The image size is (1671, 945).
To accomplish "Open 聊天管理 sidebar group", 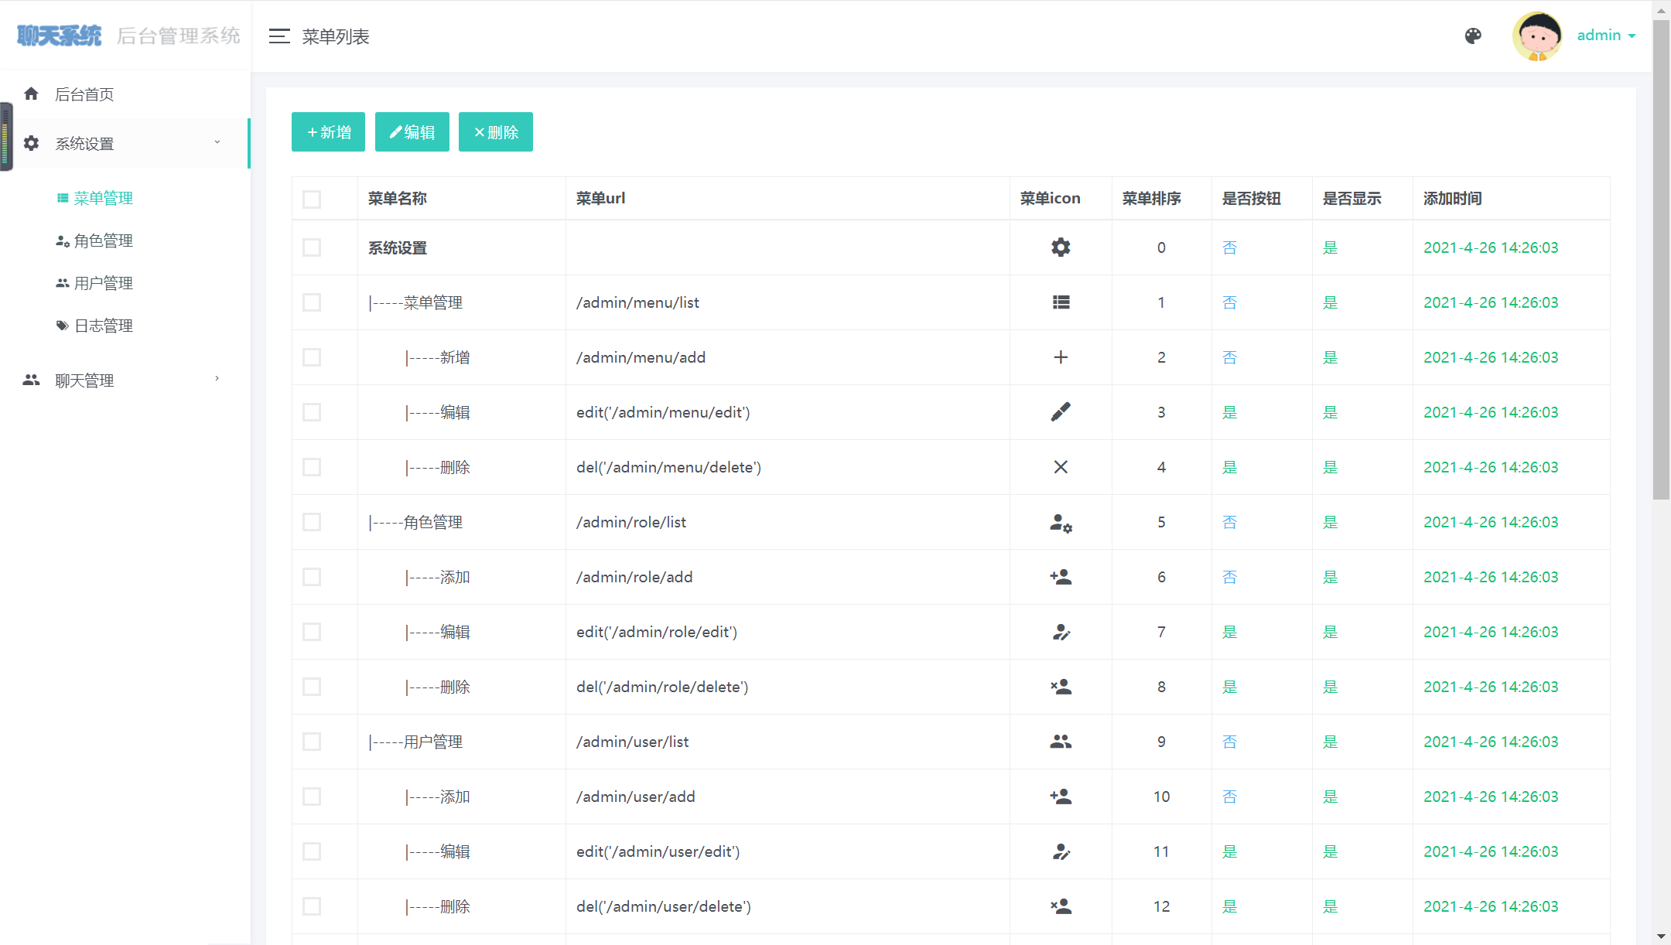I will [x=124, y=380].
